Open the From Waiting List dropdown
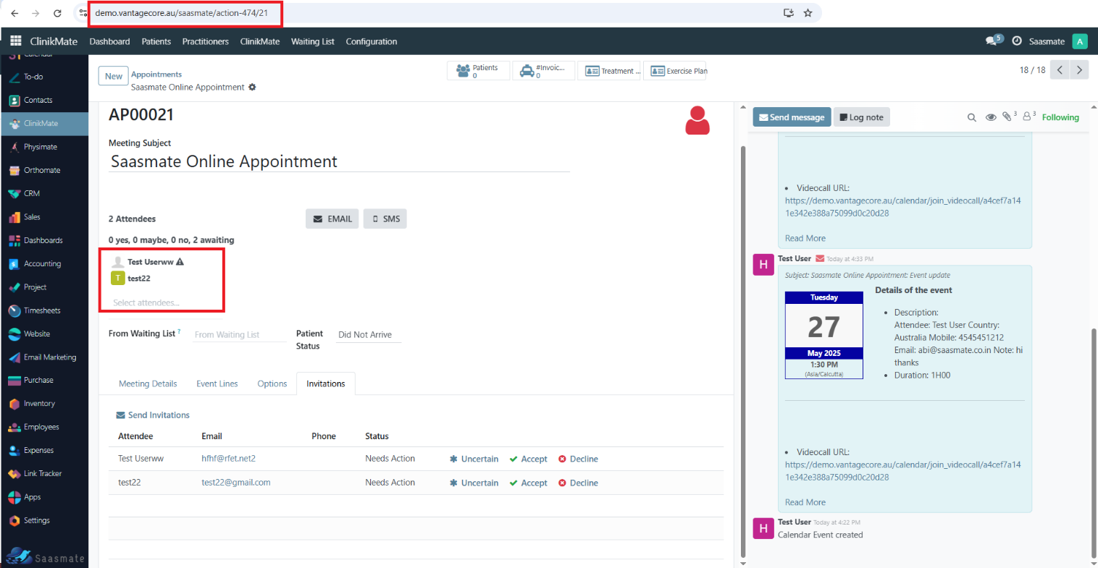Screen dimensions: 1098x568 coord(239,335)
